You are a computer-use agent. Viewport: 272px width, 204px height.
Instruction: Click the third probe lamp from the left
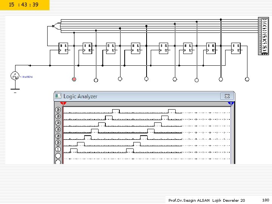[x=120, y=79]
